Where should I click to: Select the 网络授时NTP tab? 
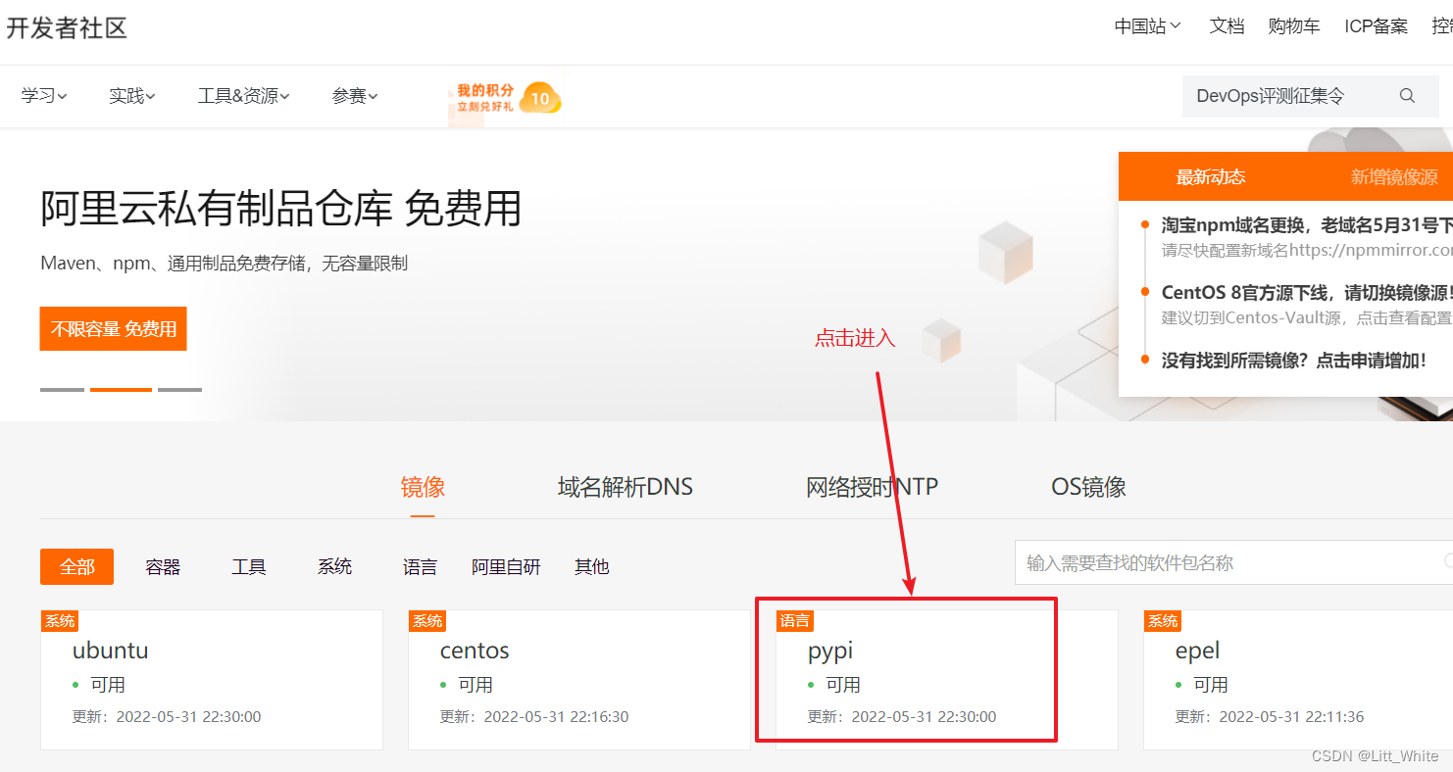point(873,487)
